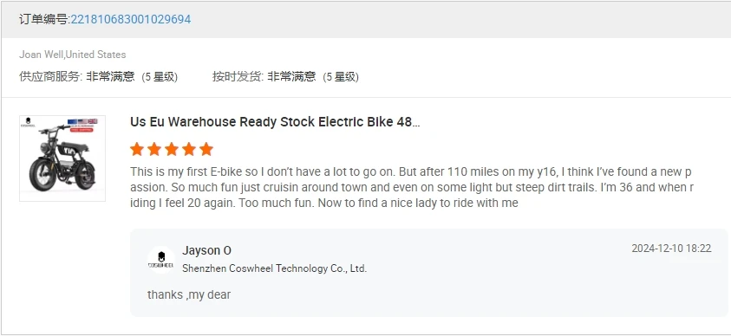Click the fifth orange rating star
This screenshot has width=731, height=336.
coord(206,150)
